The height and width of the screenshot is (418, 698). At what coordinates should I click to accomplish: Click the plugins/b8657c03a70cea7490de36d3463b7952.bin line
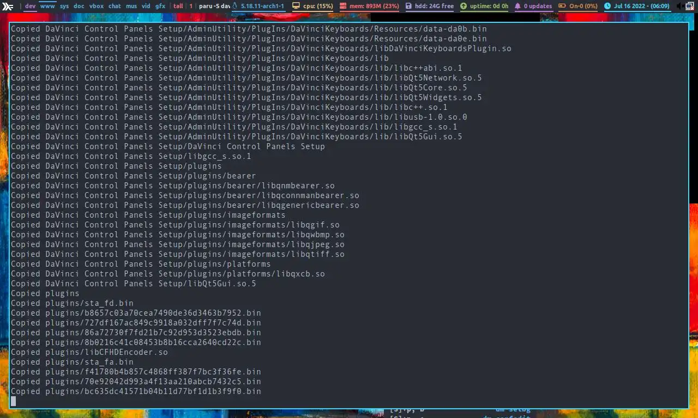coord(136,313)
